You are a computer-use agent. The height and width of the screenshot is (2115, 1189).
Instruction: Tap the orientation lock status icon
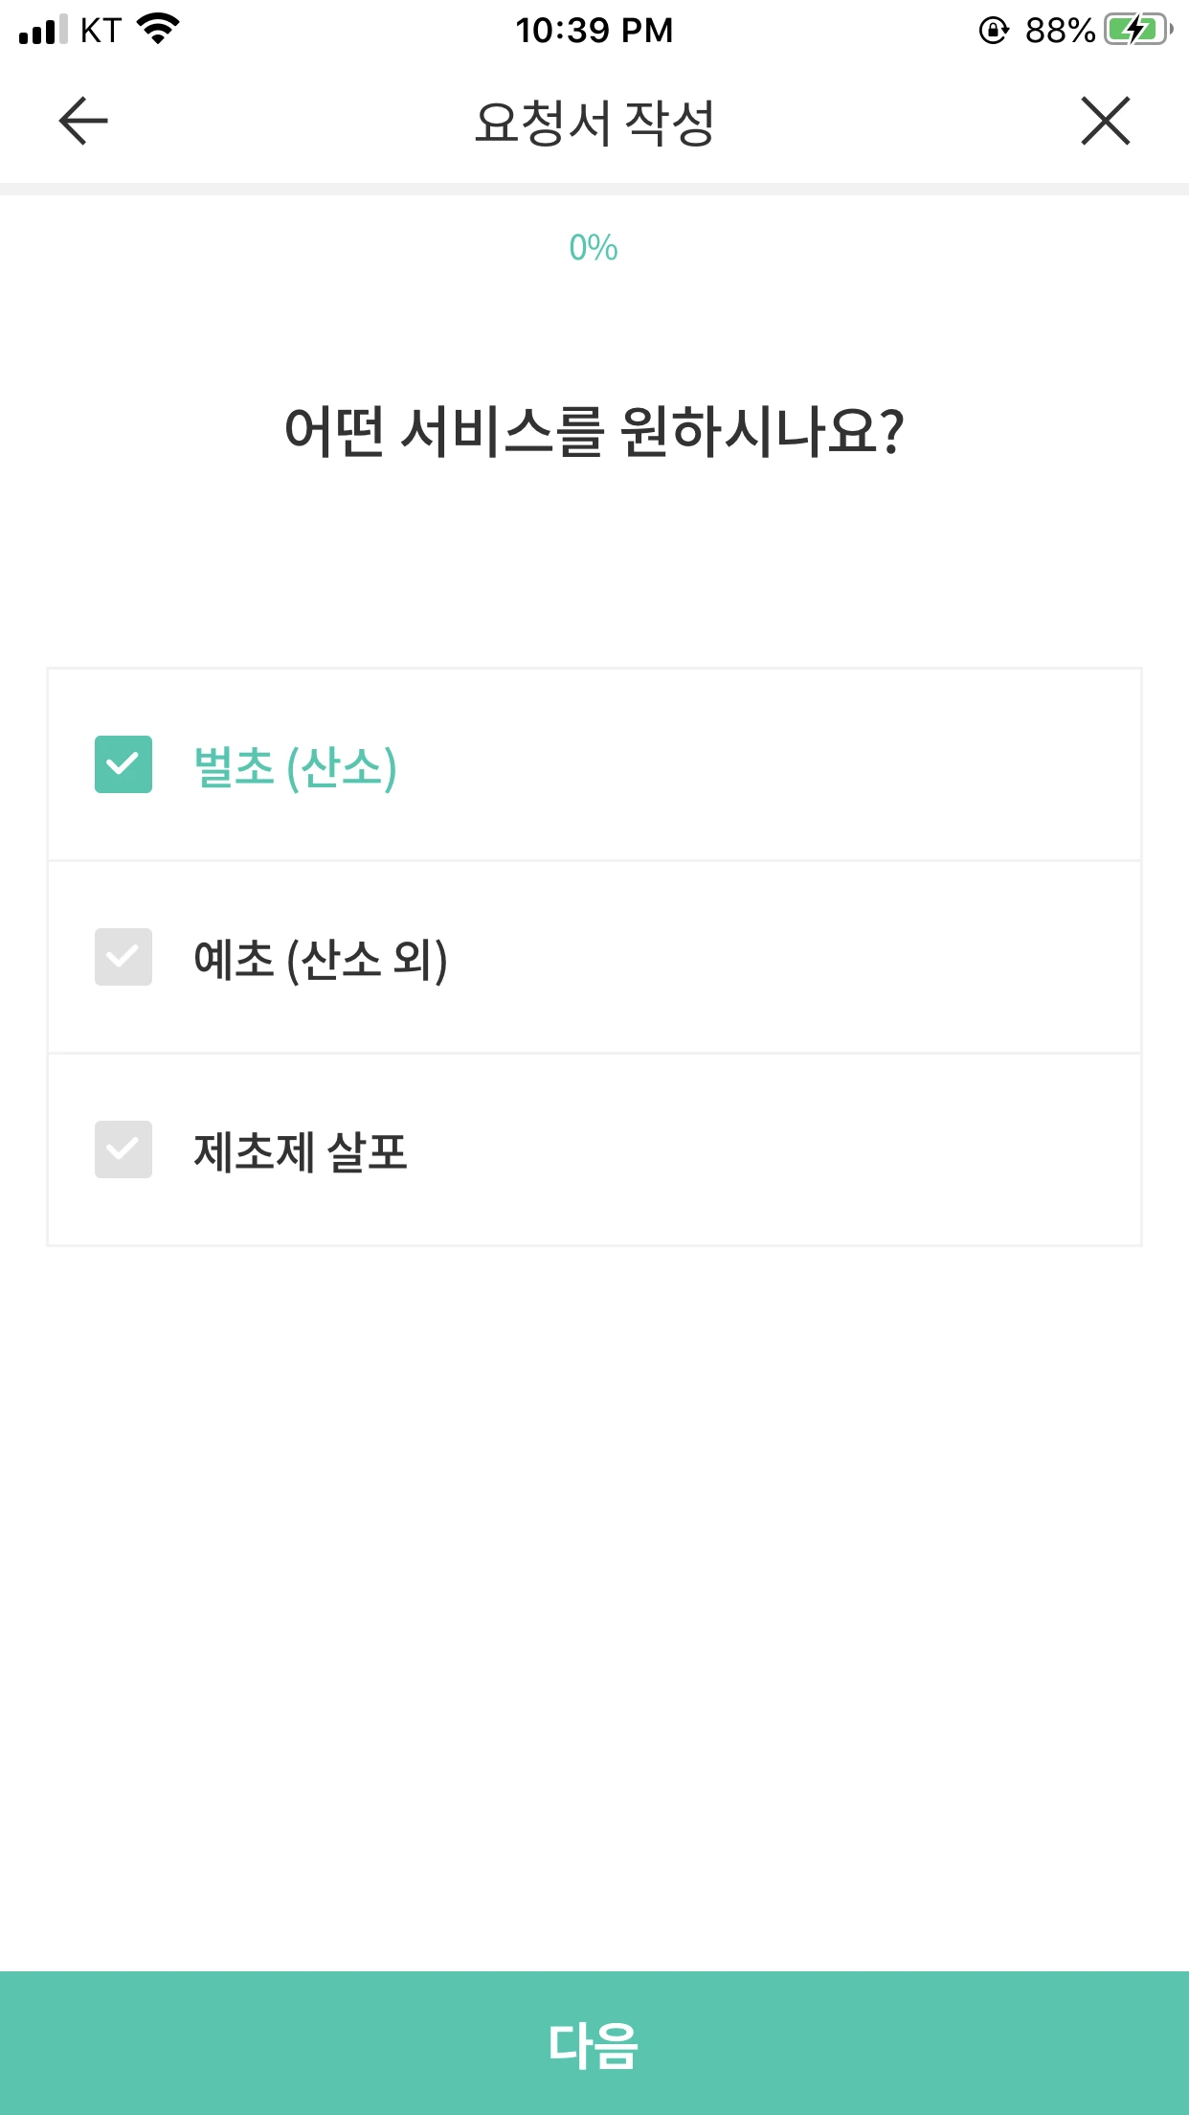click(x=994, y=31)
